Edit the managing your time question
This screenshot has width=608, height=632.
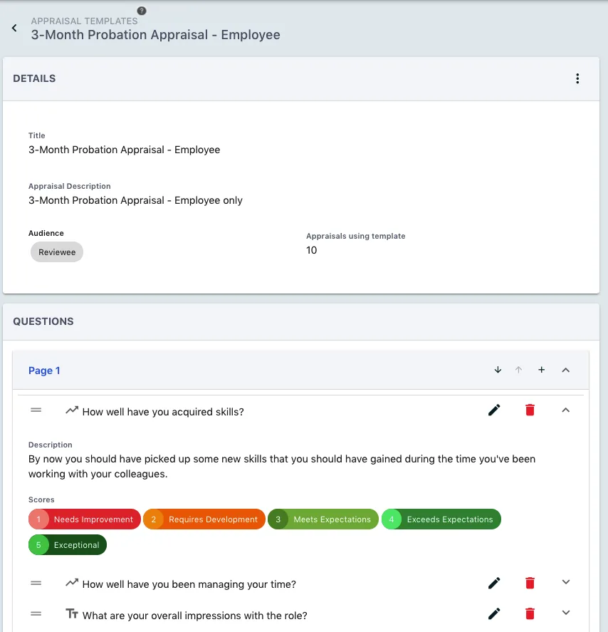coord(494,584)
